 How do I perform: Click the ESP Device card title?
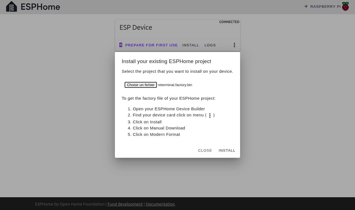[136, 27]
